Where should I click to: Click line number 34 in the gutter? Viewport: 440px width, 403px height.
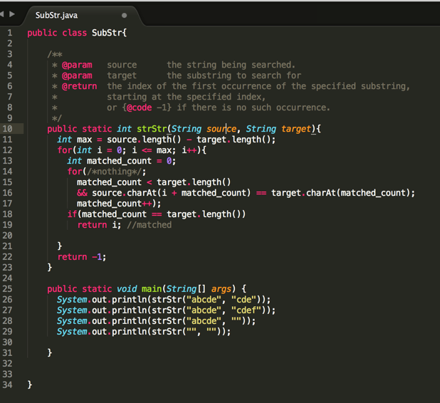coord(8,384)
